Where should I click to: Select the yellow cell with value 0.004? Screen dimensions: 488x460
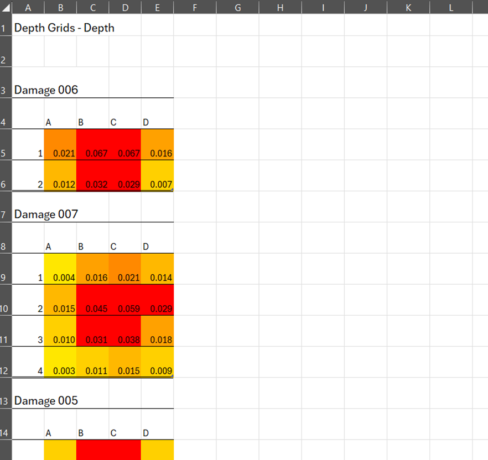[60, 269]
